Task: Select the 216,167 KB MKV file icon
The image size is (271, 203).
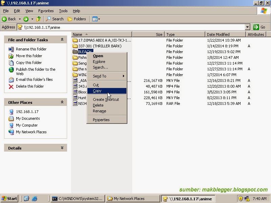Action: click(x=75, y=81)
